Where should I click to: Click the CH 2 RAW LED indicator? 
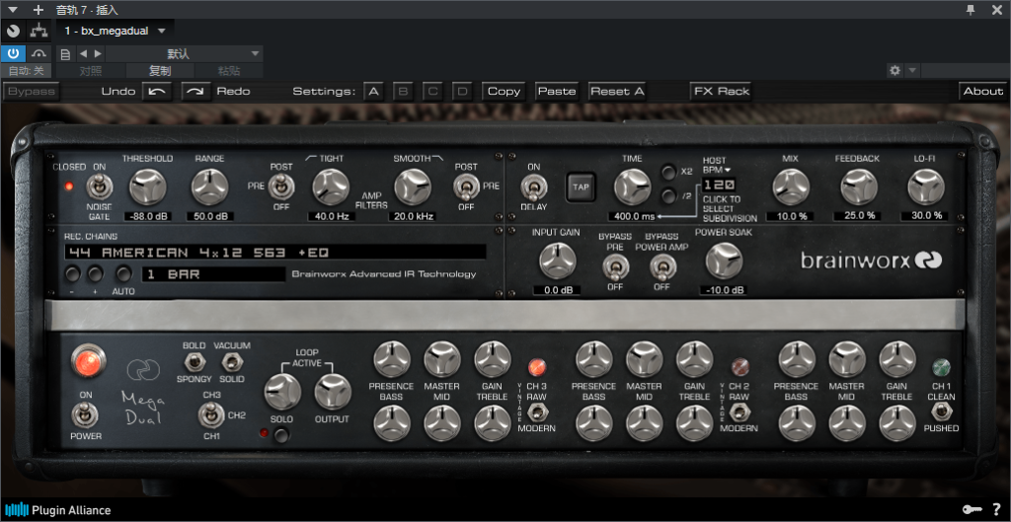[x=739, y=367]
